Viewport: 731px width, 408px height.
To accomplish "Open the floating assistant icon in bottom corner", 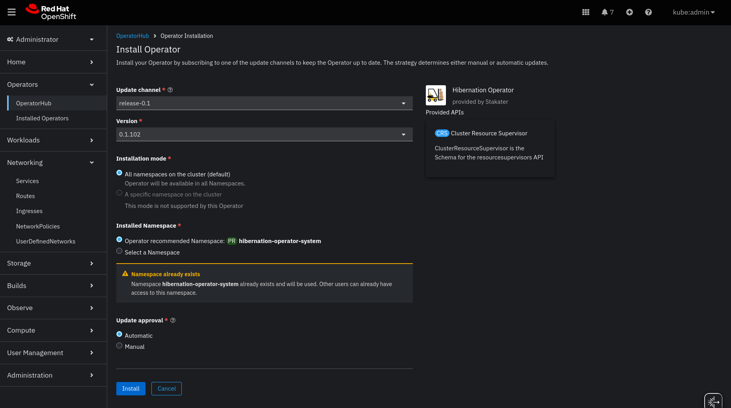I will (x=713, y=402).
